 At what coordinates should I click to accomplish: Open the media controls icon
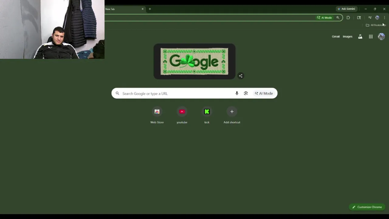tap(370, 18)
